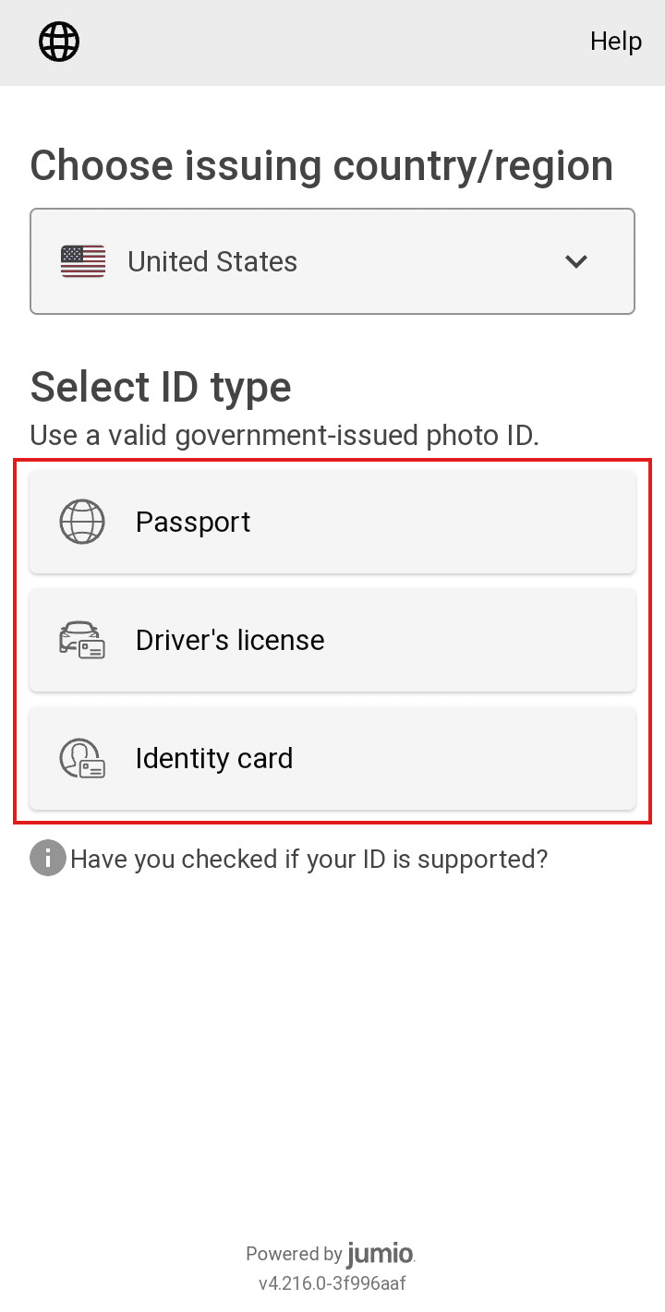Select the Passport globe icon
This screenshot has width=665, height=1312.
82,521
